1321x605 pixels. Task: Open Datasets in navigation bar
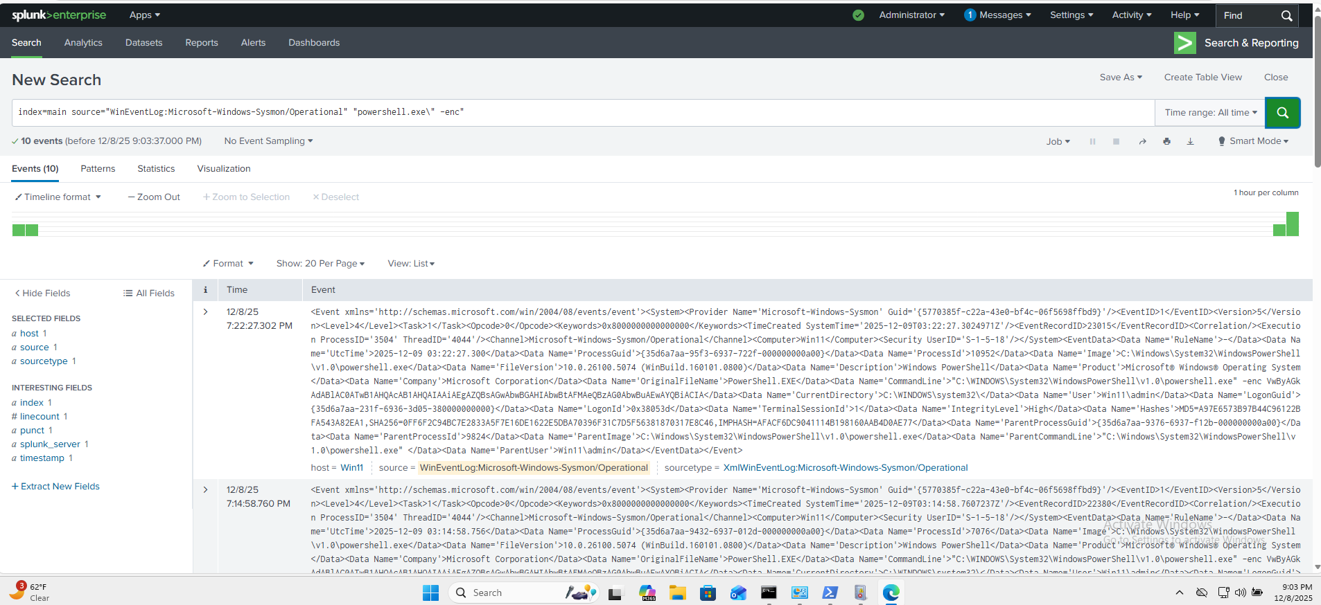[x=143, y=43]
